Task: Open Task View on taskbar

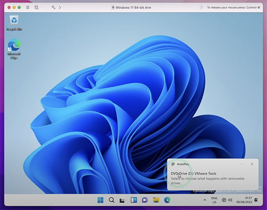Action: tap(122, 200)
